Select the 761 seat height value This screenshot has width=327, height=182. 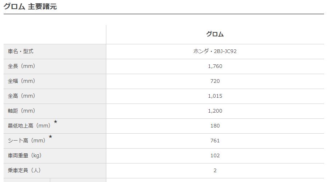pyautogui.click(x=215, y=141)
